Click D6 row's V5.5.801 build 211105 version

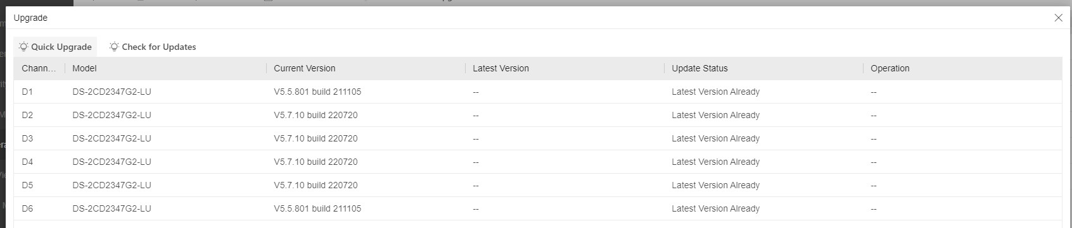pyautogui.click(x=317, y=208)
